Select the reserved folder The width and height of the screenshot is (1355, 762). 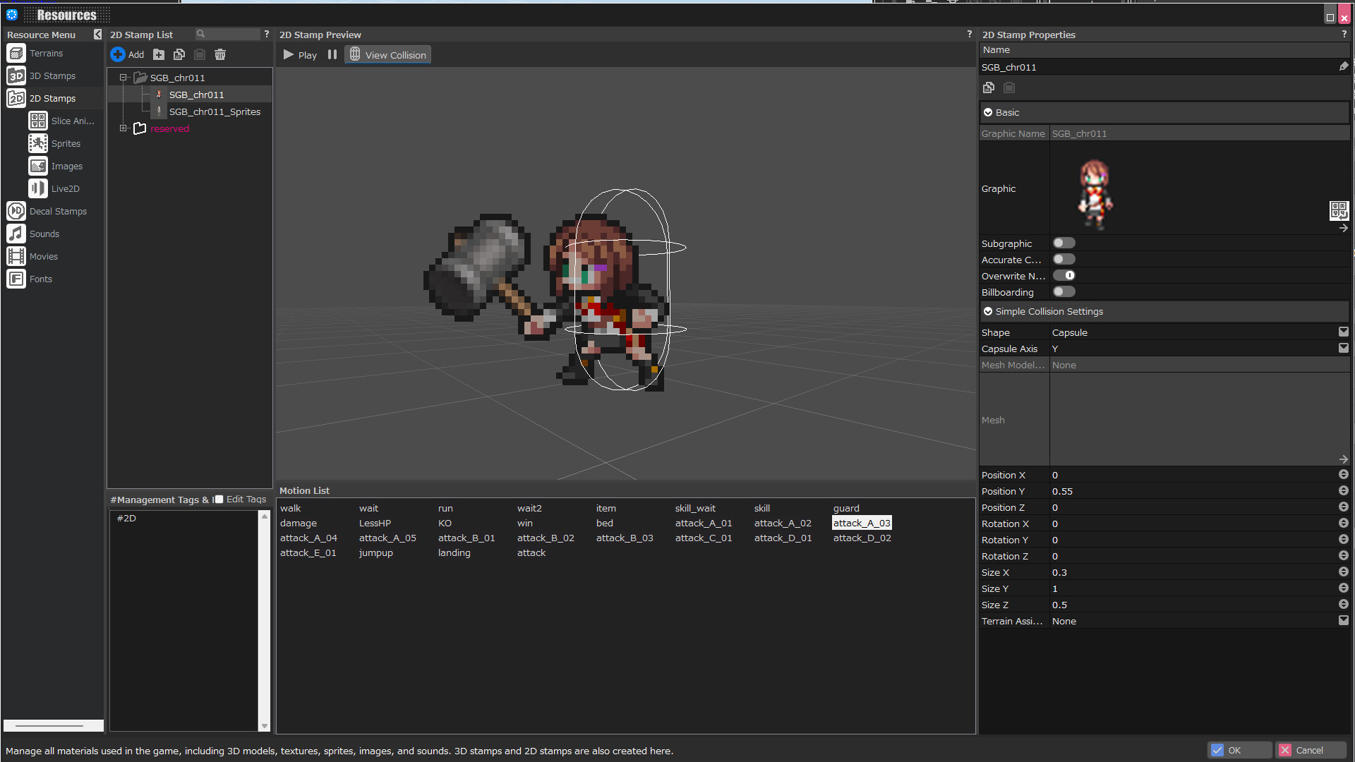tap(169, 128)
